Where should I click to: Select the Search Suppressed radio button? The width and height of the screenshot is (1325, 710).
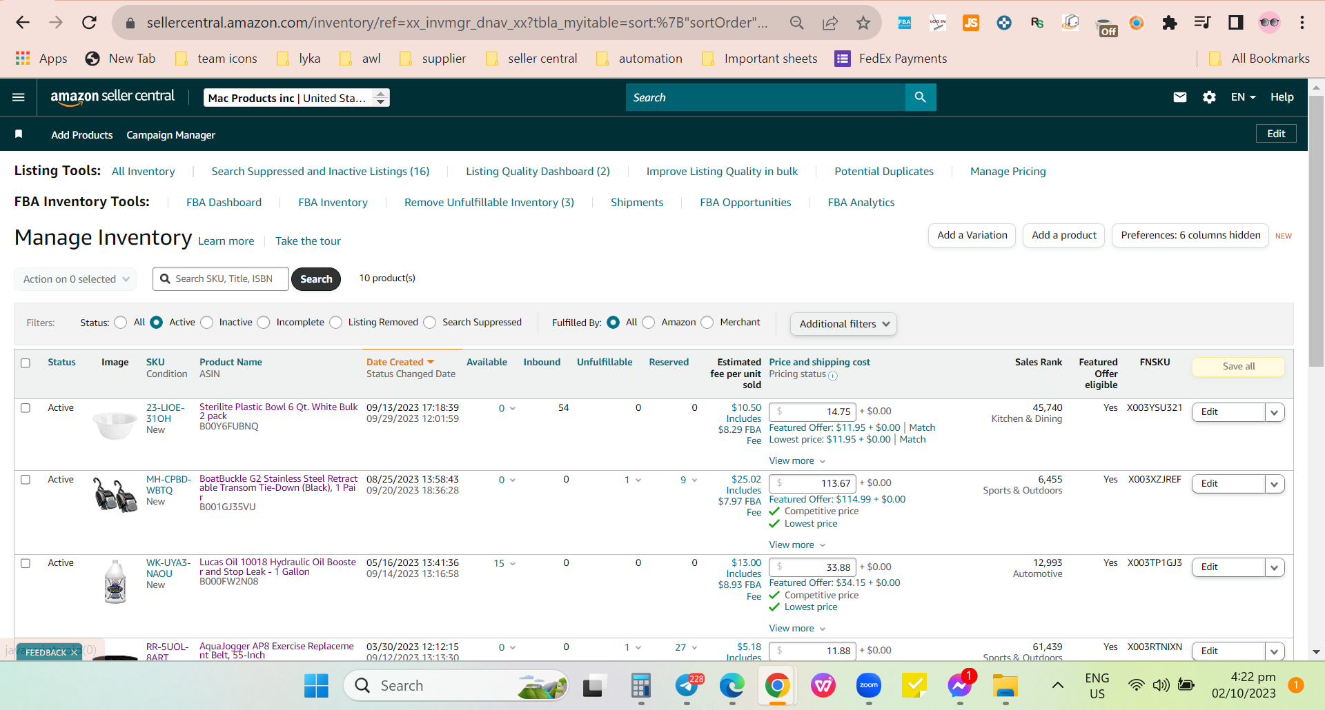point(430,323)
